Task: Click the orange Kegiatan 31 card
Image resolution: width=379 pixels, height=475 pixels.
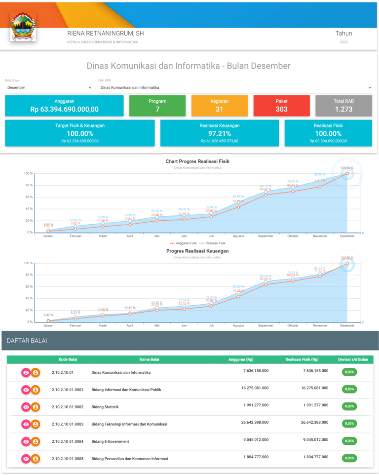Action: [x=220, y=106]
